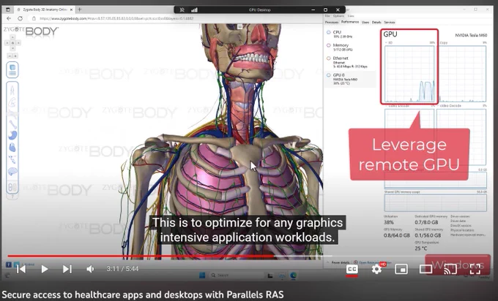Image resolution: width=498 pixels, height=301 pixels.
Task: Open the browser tab actions menu icon
Action: pyautogui.click(x=8, y=9)
